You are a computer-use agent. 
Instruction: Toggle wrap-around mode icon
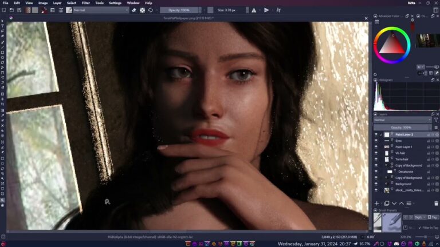tap(278, 10)
